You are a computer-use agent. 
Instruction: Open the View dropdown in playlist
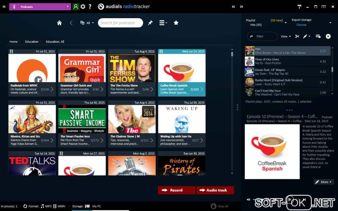[286, 36]
